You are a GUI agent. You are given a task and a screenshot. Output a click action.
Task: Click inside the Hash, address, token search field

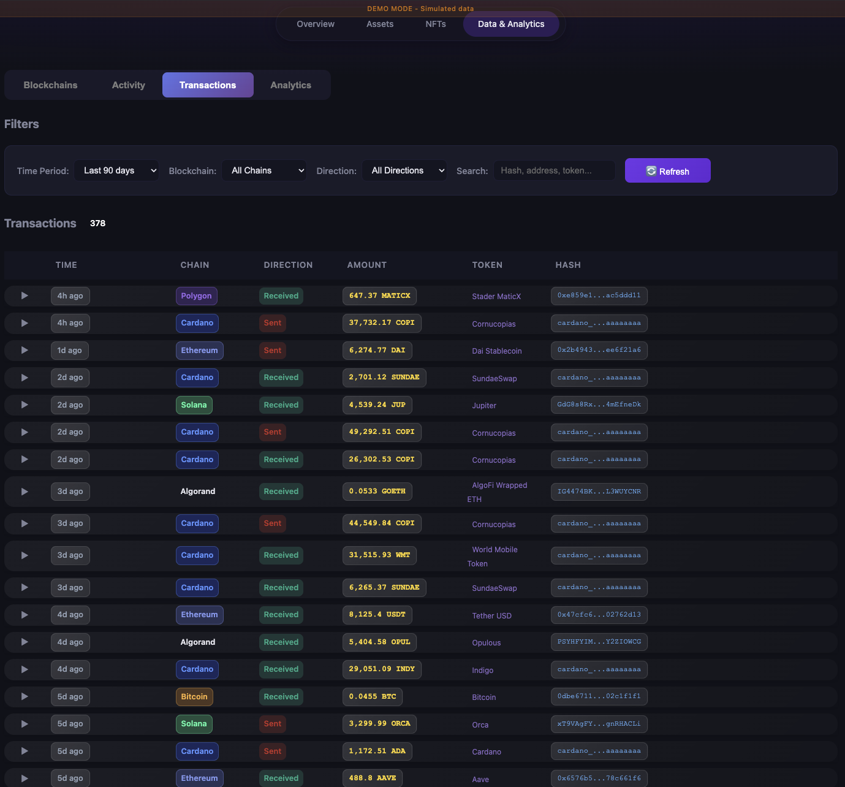click(x=553, y=170)
